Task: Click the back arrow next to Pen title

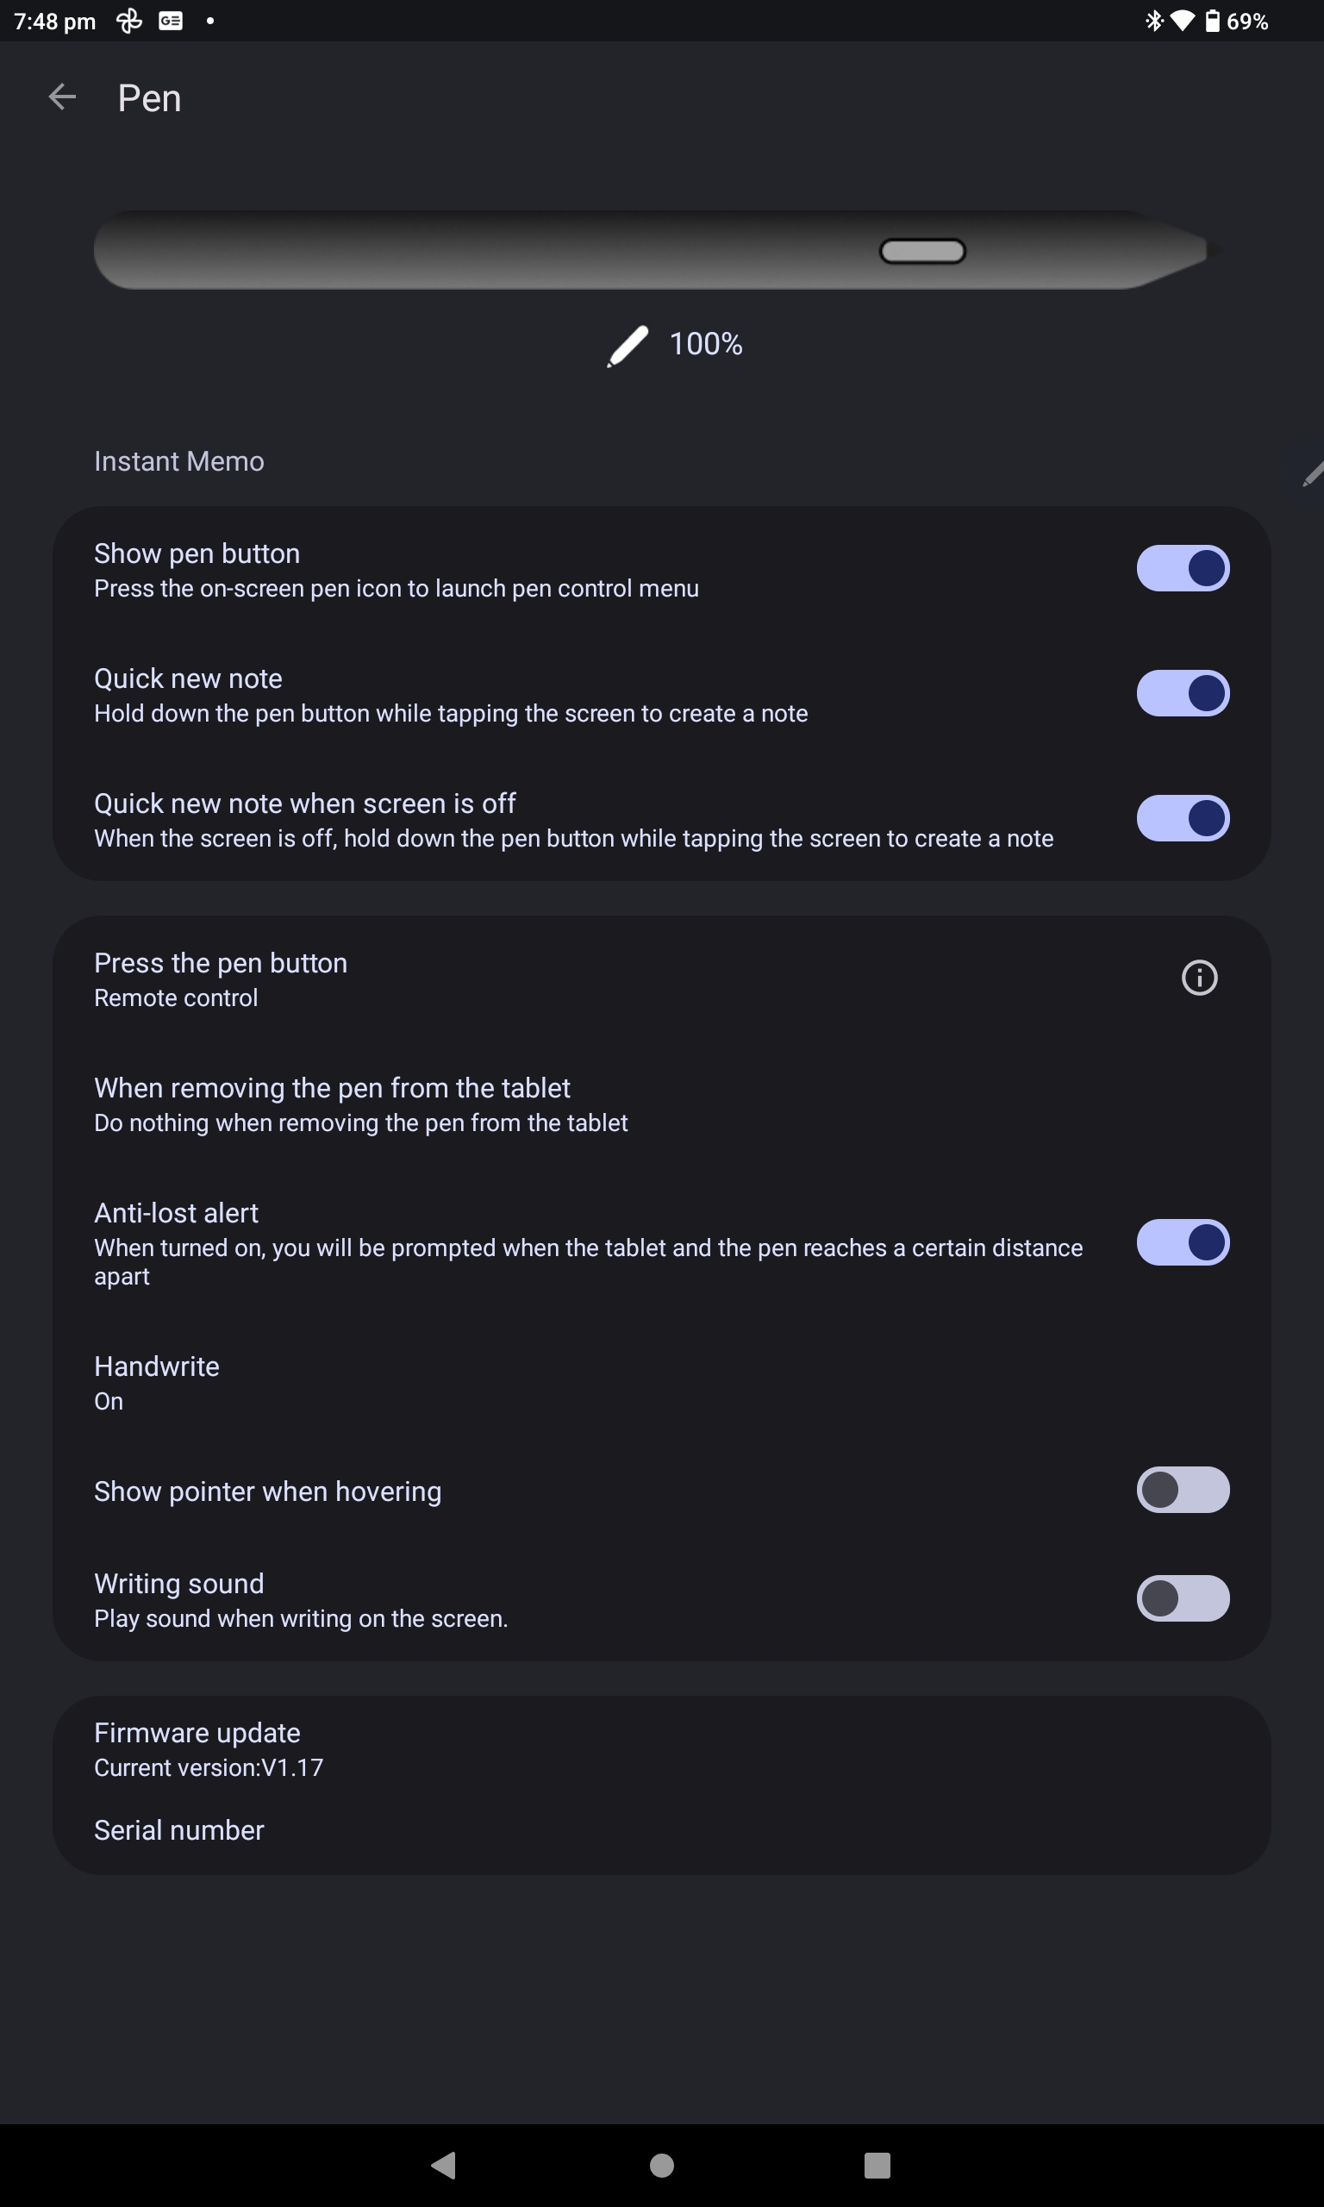Action: click(x=62, y=97)
